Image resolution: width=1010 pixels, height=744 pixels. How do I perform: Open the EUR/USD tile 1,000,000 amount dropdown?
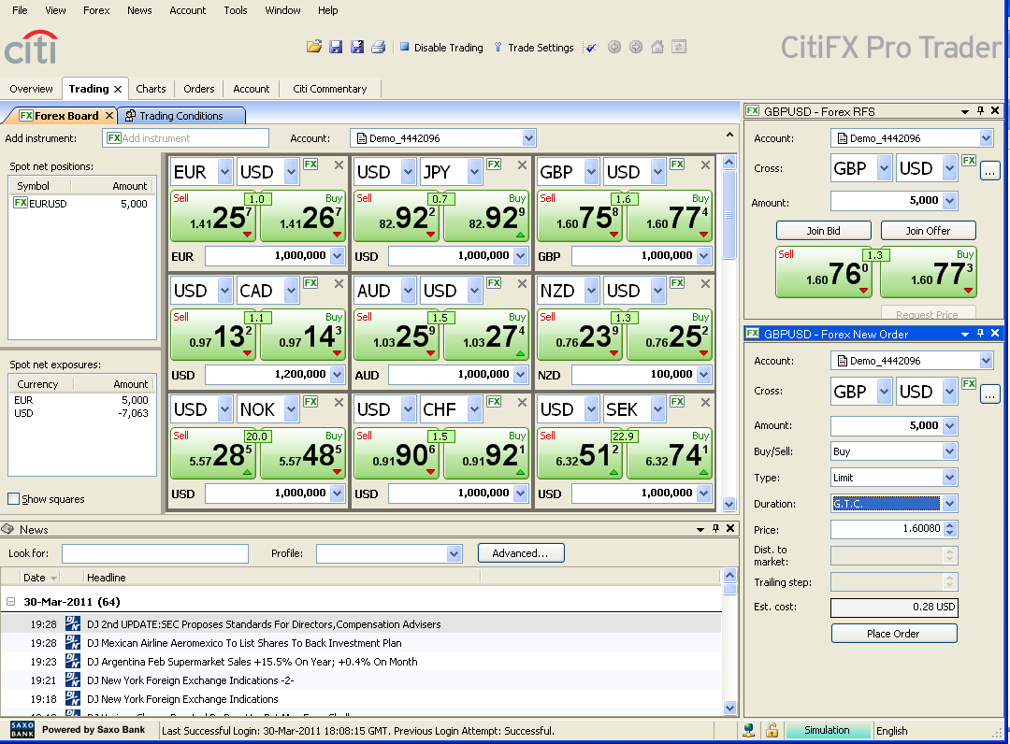(338, 255)
